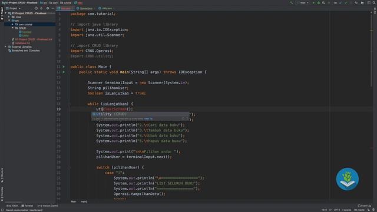Screen dimensions: 377x212
Task: Click the green Run button in toolbar
Action: coord(313,3)
